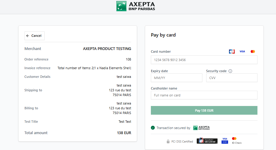
Task: Focus the Cardholder name field
Action: pos(204,95)
